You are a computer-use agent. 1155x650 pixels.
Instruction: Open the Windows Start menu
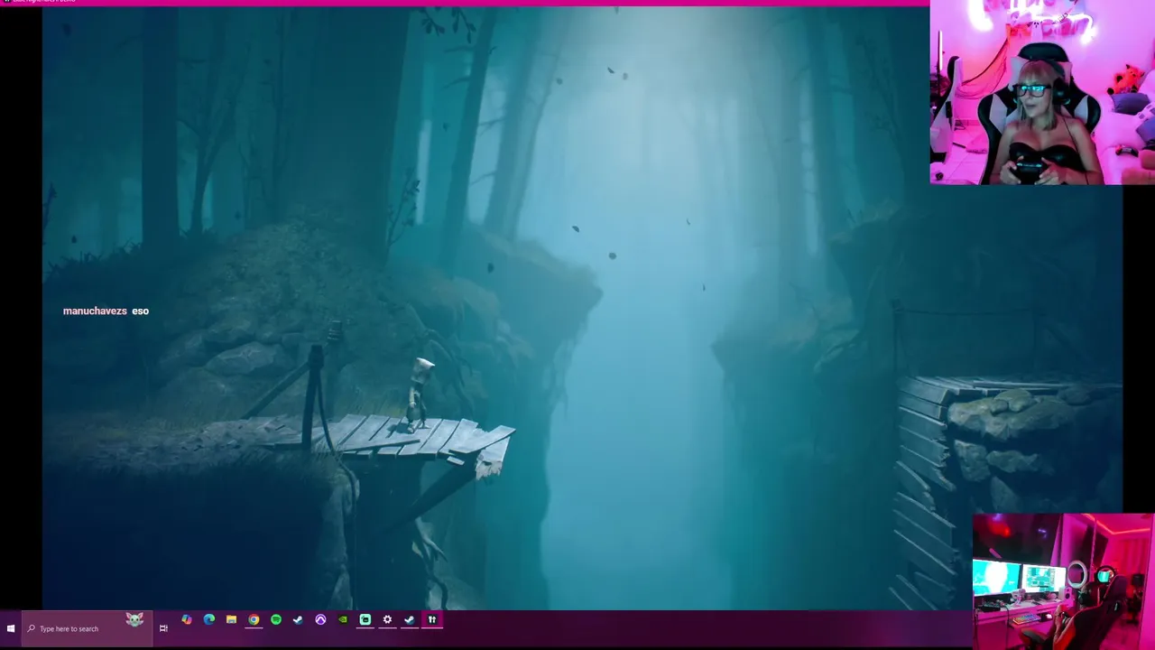11,628
